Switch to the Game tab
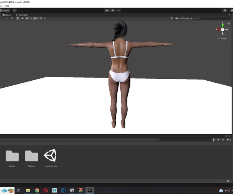The image size is (233, 194). (x=7, y=15)
